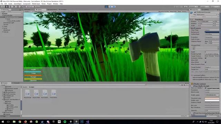Open the GameObject menu

18,4
